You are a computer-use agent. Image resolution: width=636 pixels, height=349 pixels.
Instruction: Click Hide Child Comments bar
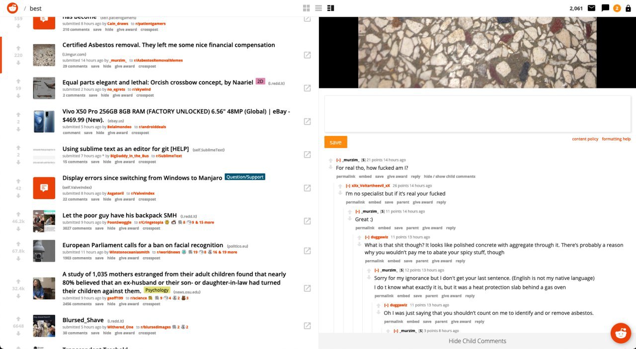(x=477, y=341)
